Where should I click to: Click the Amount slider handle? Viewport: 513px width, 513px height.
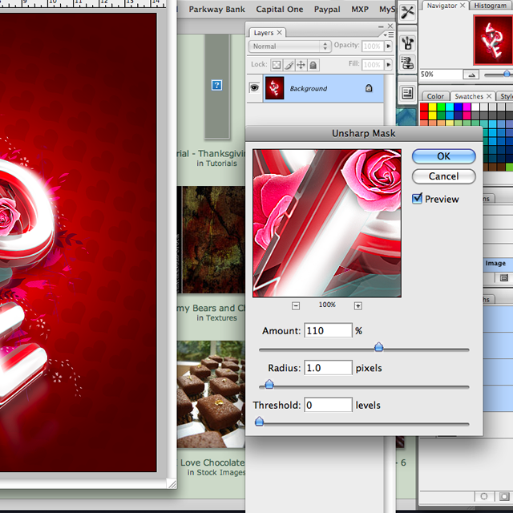378,347
